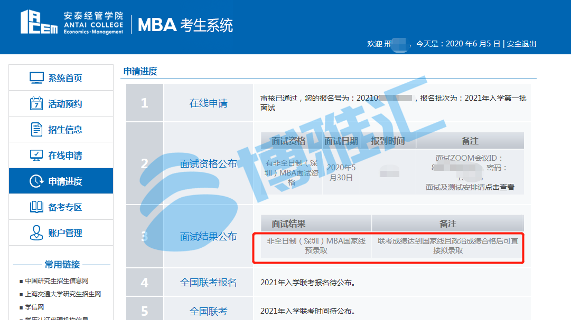Click the MBA 考生系统 header title

(x=185, y=25)
